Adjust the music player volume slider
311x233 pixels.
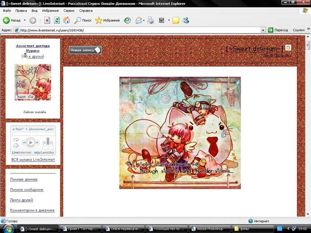pyautogui.click(x=48, y=141)
